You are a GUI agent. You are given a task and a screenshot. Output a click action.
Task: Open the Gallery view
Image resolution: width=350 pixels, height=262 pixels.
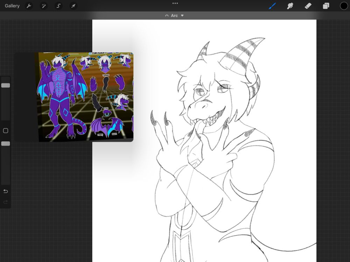click(12, 6)
